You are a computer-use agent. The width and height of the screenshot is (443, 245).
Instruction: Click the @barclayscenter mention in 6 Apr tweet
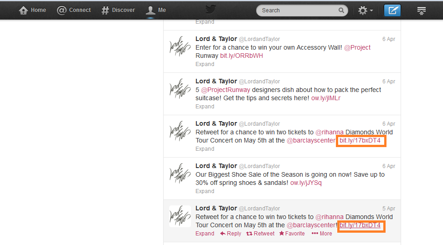click(x=311, y=140)
